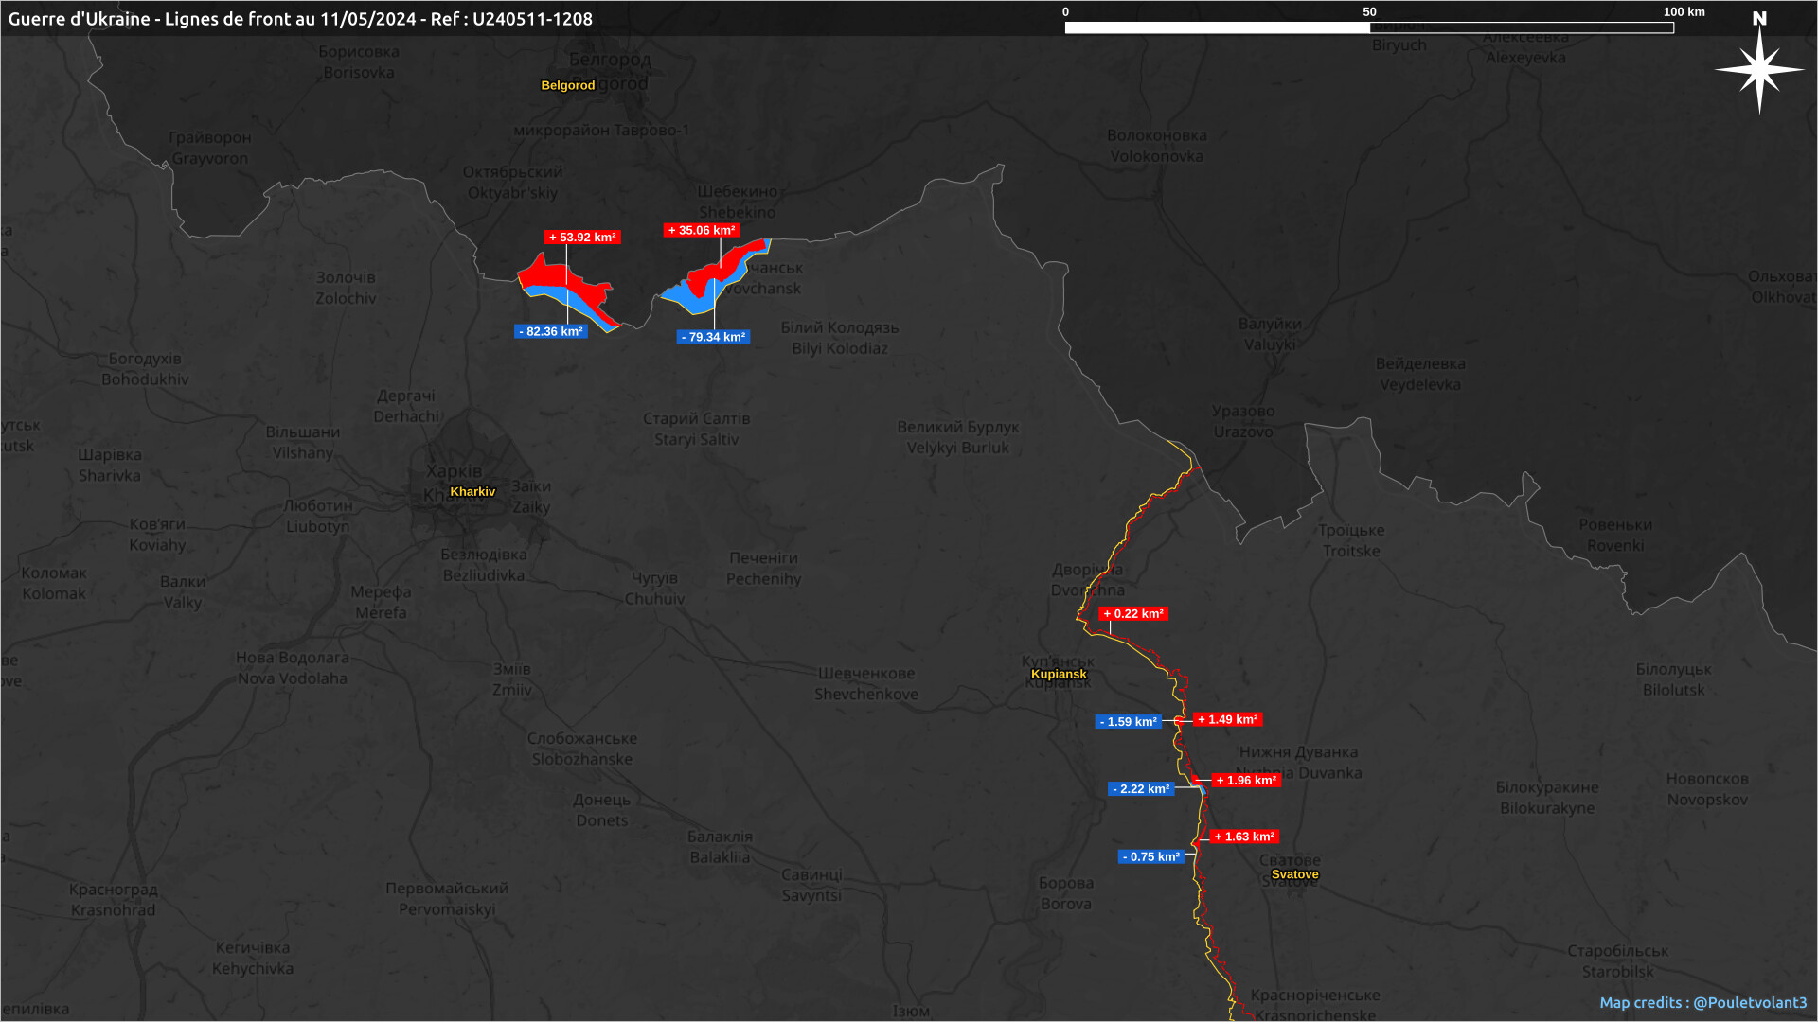Click the -2.22 km² blue label

(x=1141, y=789)
